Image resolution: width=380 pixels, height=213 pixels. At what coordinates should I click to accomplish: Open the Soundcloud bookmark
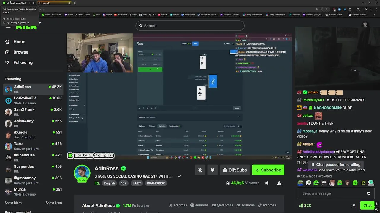pos(121,14)
